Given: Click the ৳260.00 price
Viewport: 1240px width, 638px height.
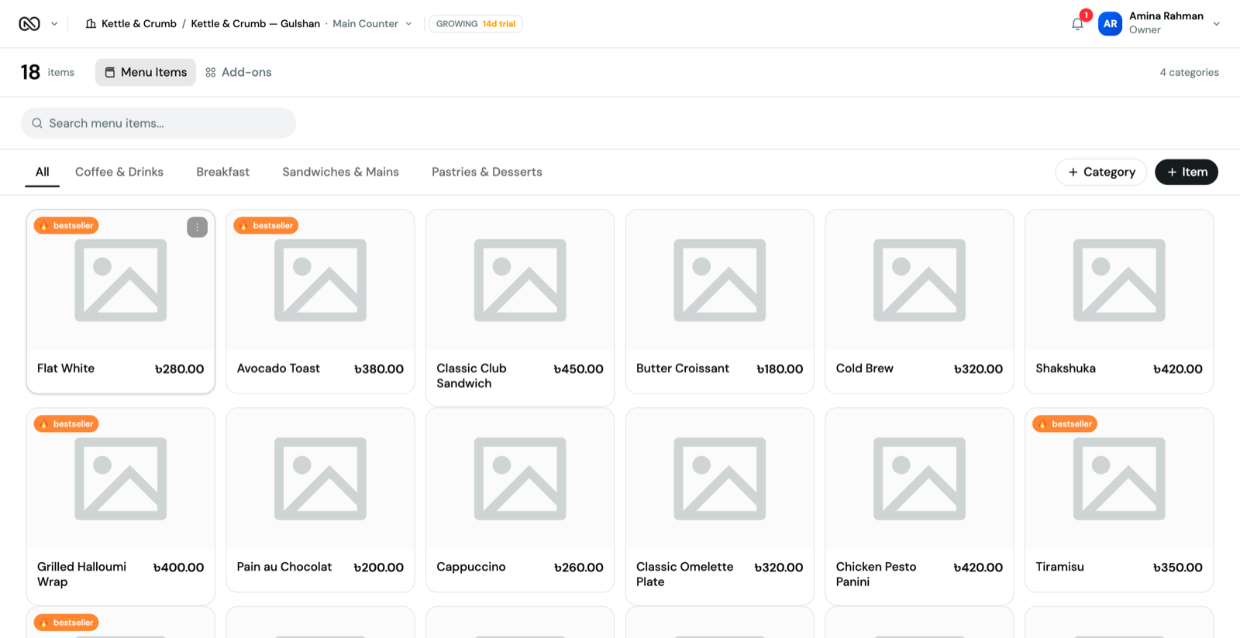Looking at the screenshot, I should pos(578,568).
